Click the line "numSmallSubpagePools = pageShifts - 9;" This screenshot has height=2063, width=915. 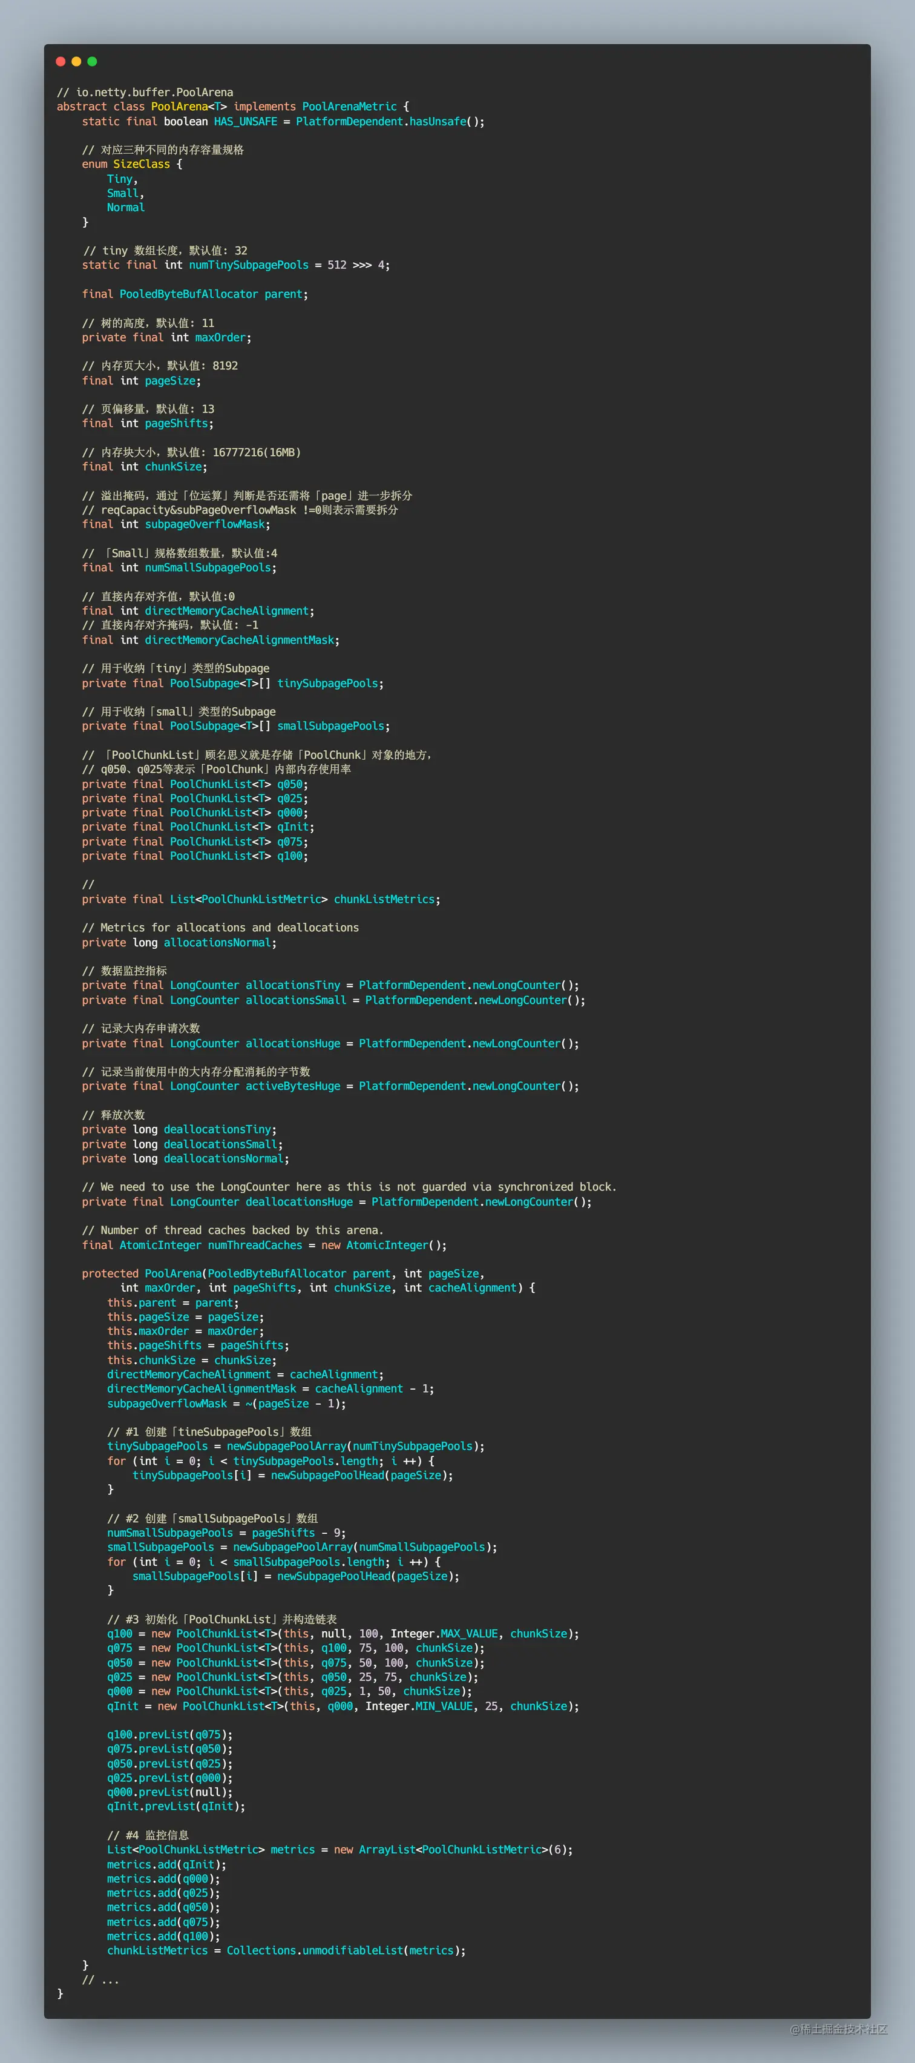[226, 1533]
